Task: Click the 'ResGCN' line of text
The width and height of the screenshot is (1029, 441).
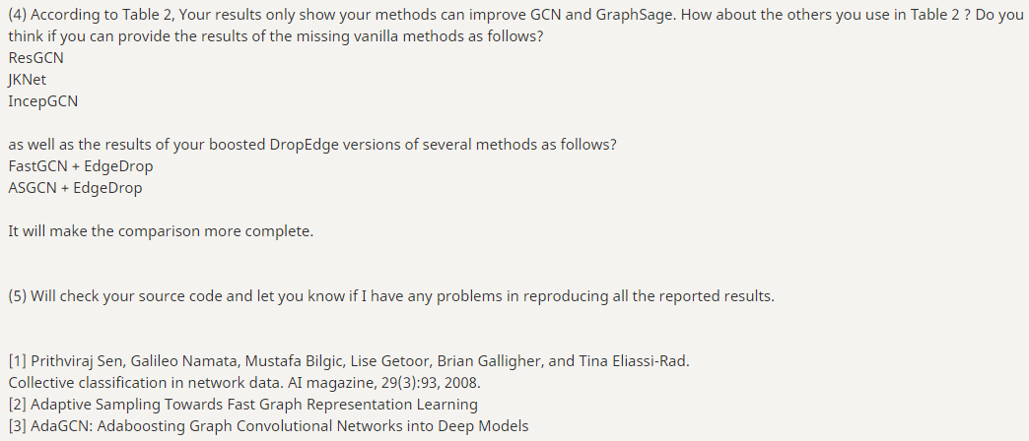Action: click(x=36, y=58)
